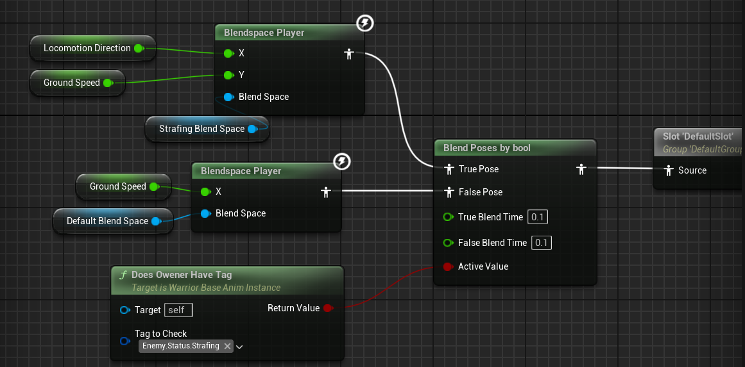Click Blend Poses by bool output pose pin
The height and width of the screenshot is (367, 745).
pyautogui.click(x=581, y=169)
